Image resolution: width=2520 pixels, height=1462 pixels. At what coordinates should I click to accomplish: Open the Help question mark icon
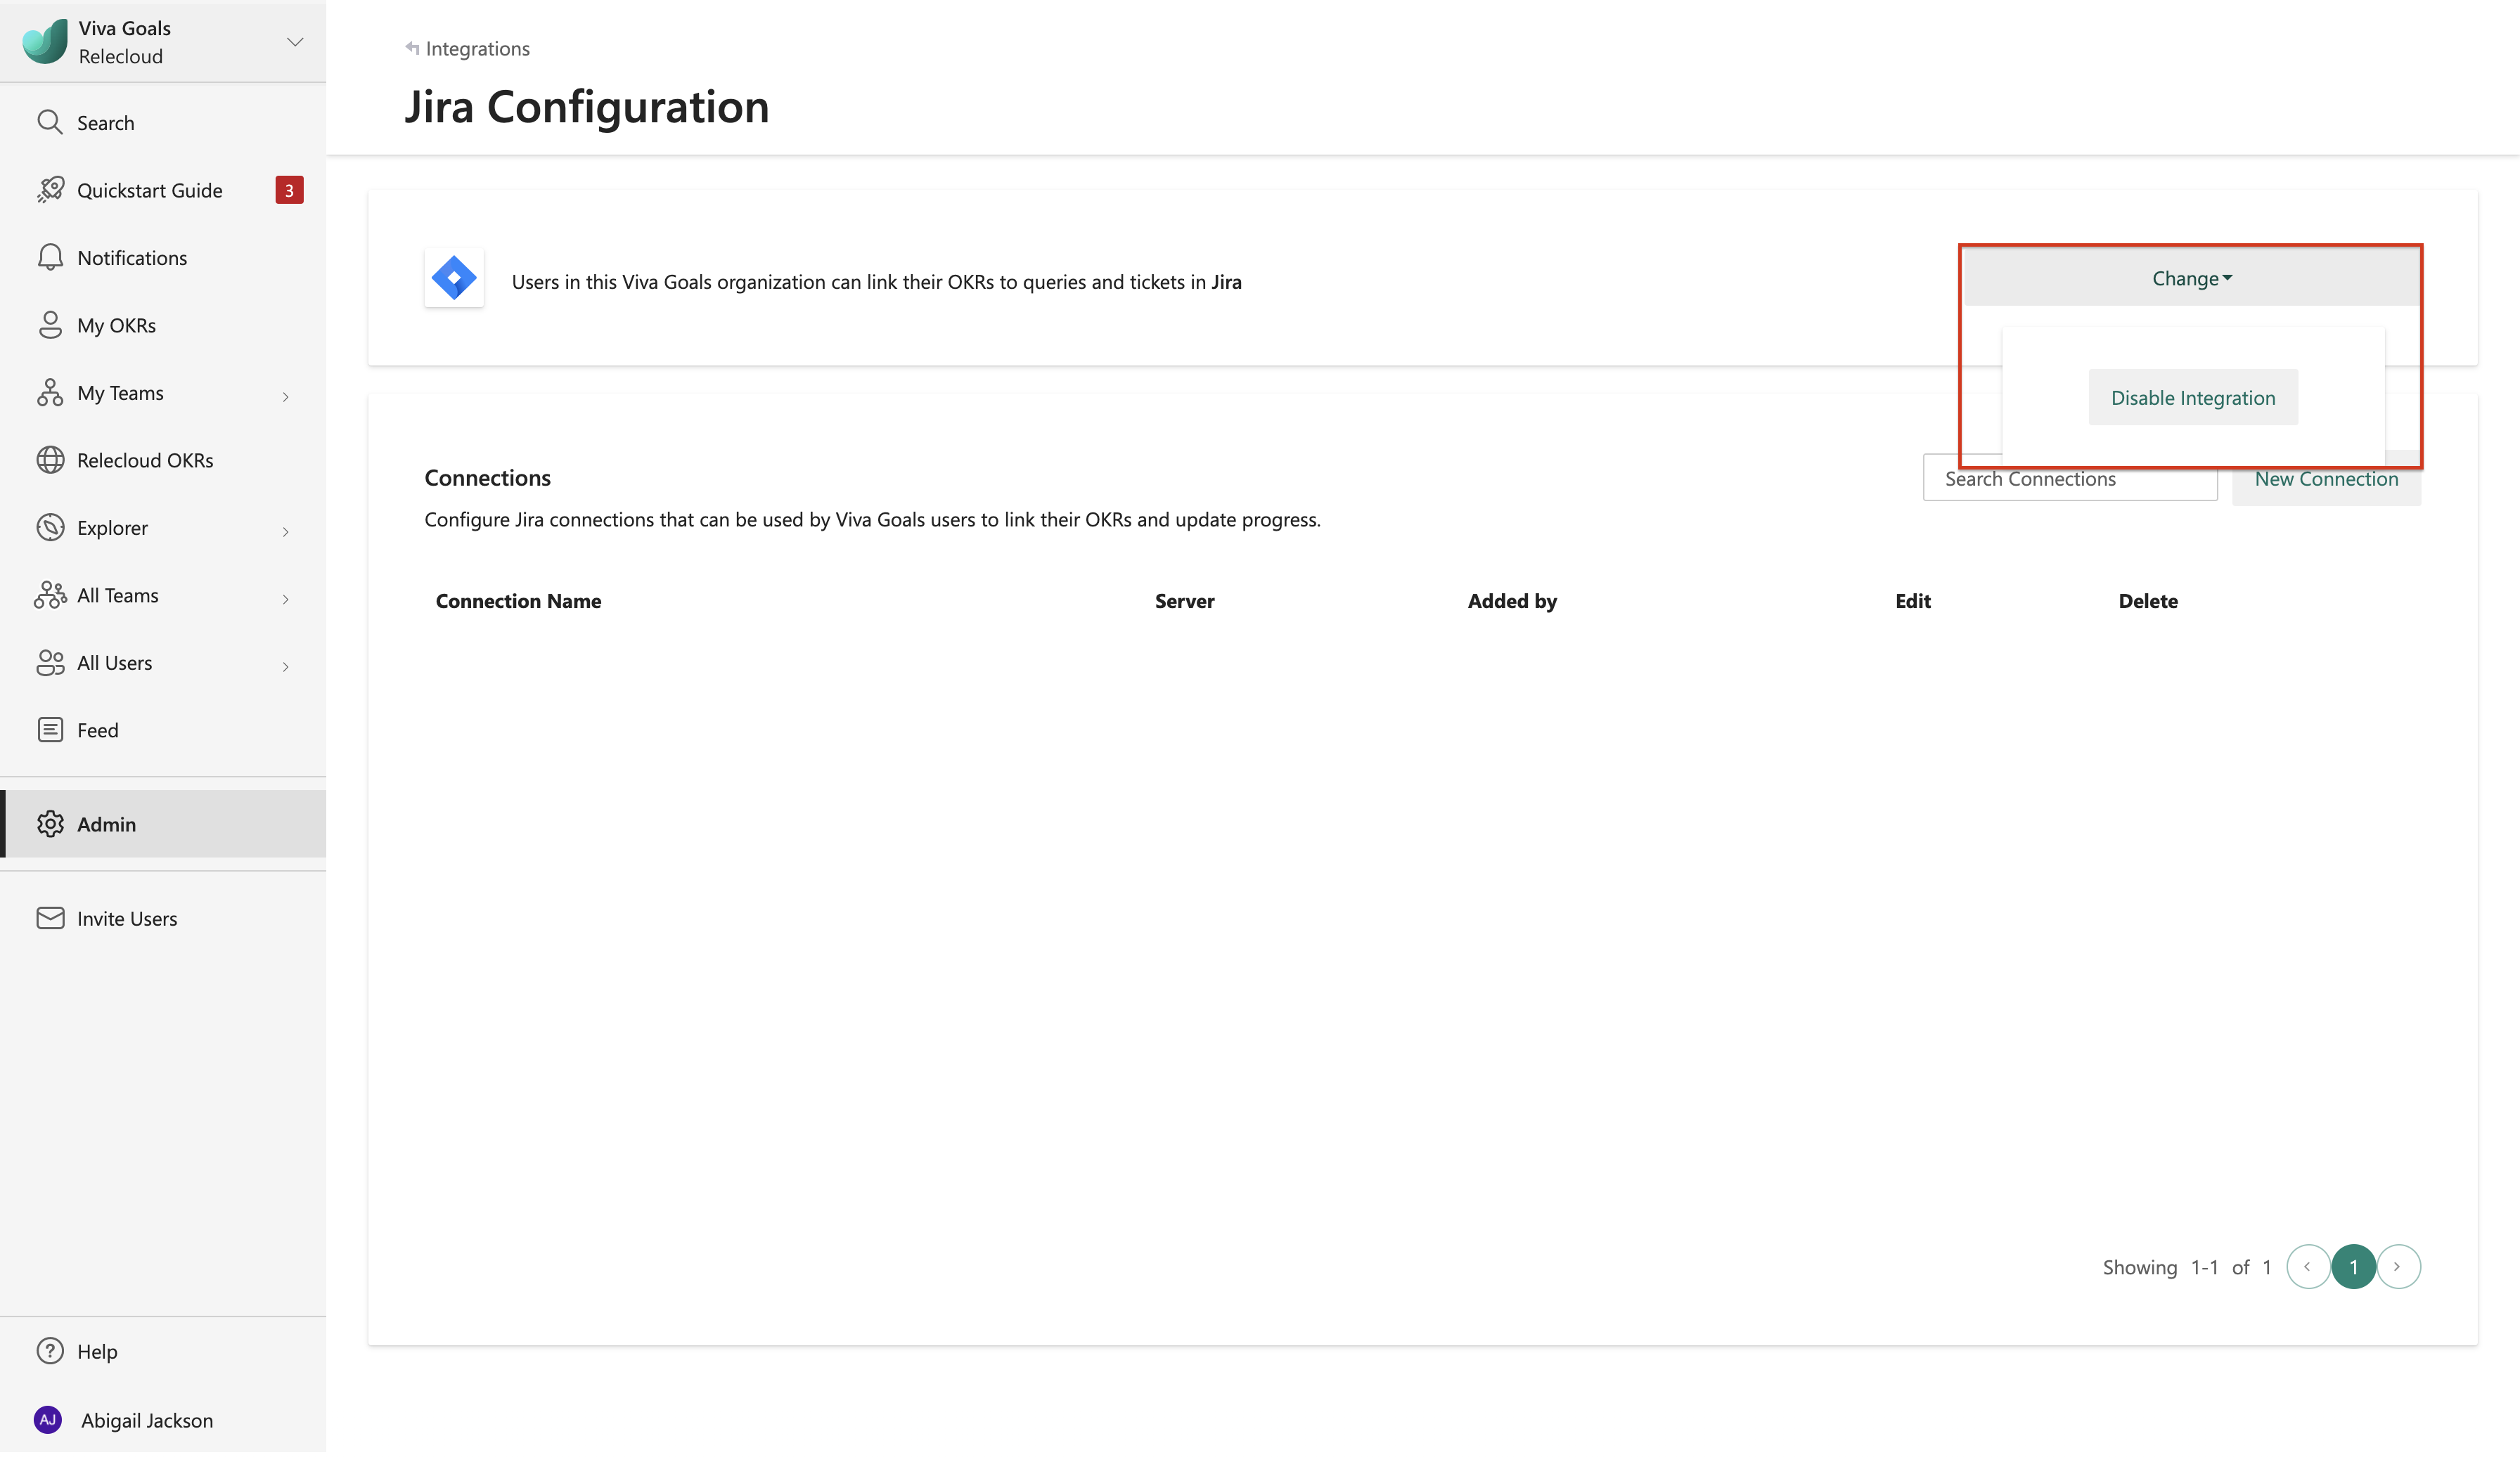50,1351
